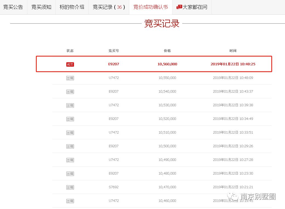Image resolution: width=285 pixels, height=209 pixels.
Task: Click the 出局 badge on U7472's 10,530,000 bid
Action: (x=70, y=105)
